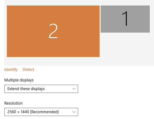Click the Resolution label
Viewport: 154px width, 119px height.
tap(13, 103)
